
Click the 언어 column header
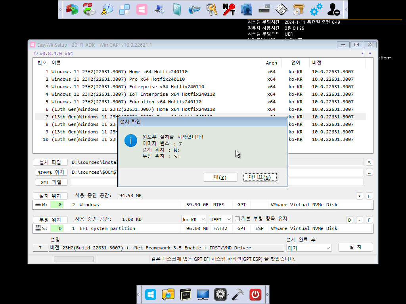click(x=295, y=63)
